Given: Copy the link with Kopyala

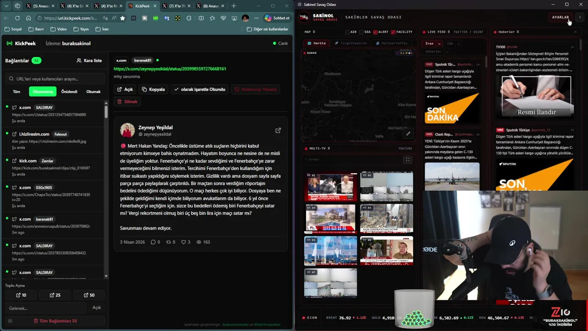Looking at the screenshot, I should click(153, 89).
